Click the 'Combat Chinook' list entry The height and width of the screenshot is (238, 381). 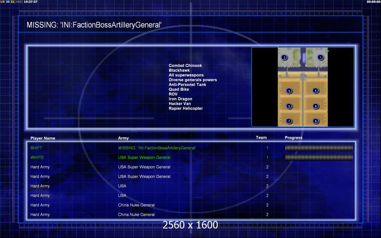(185, 65)
